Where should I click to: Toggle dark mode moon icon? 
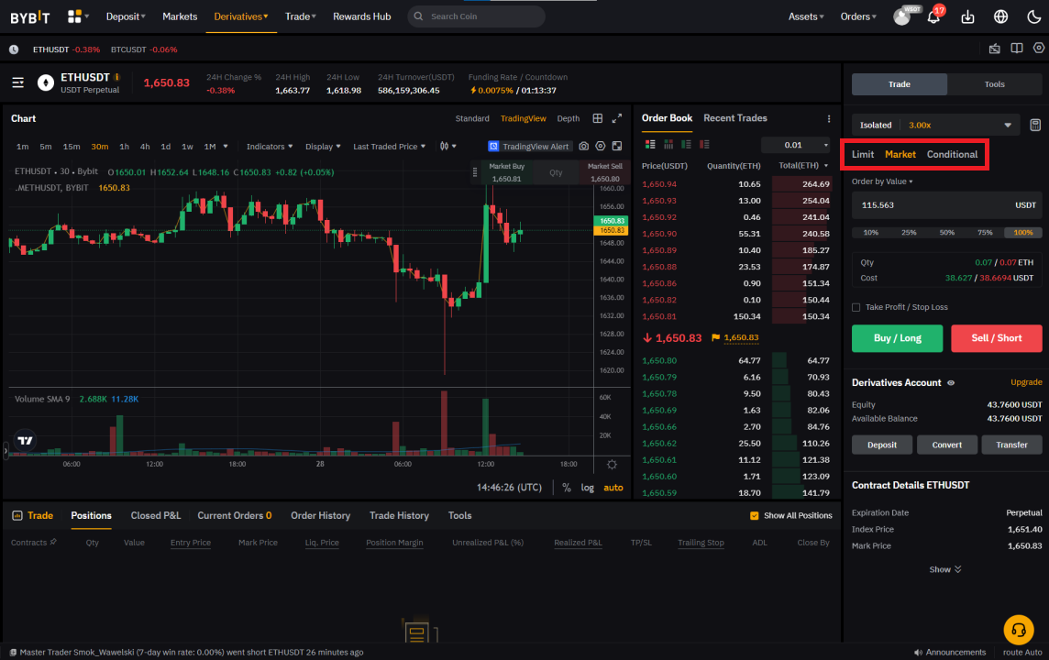tap(1033, 16)
